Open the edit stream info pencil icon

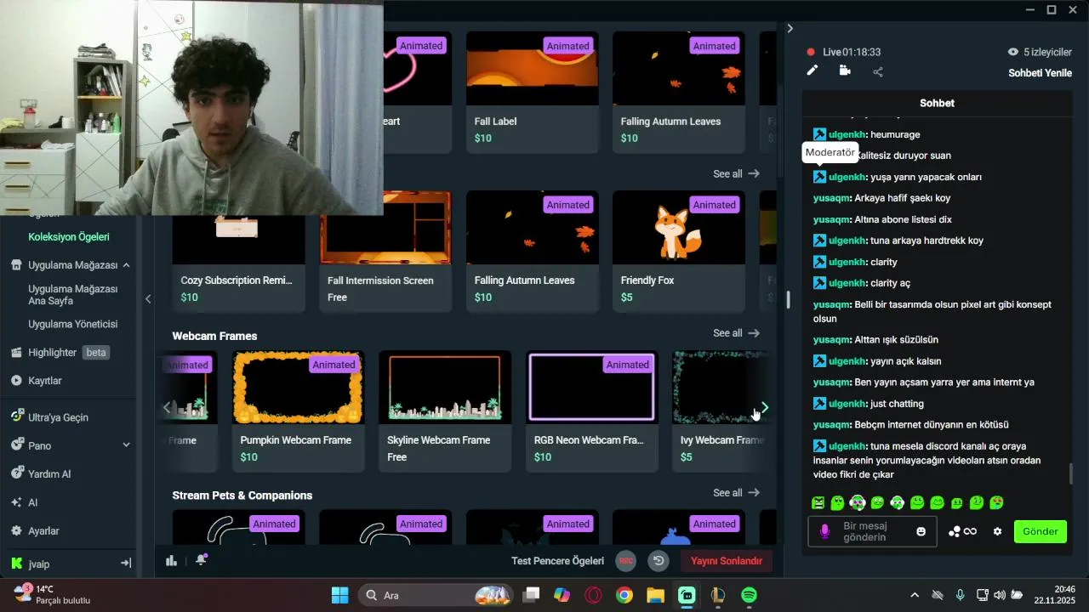coord(812,71)
